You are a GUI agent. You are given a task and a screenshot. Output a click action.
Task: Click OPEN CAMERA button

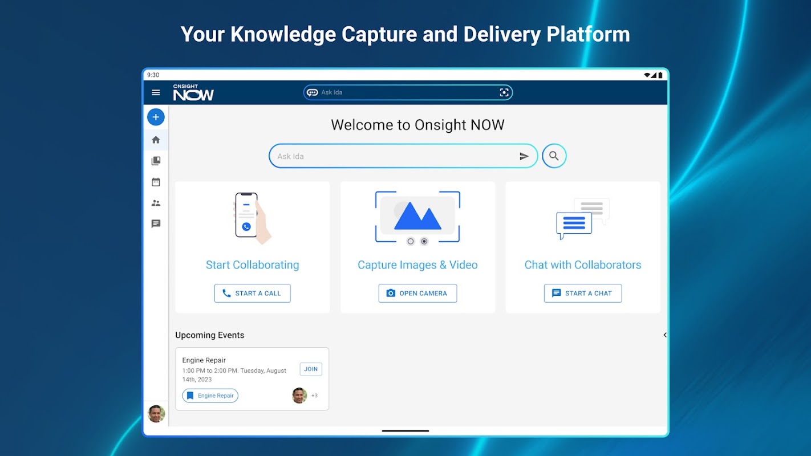click(x=417, y=294)
